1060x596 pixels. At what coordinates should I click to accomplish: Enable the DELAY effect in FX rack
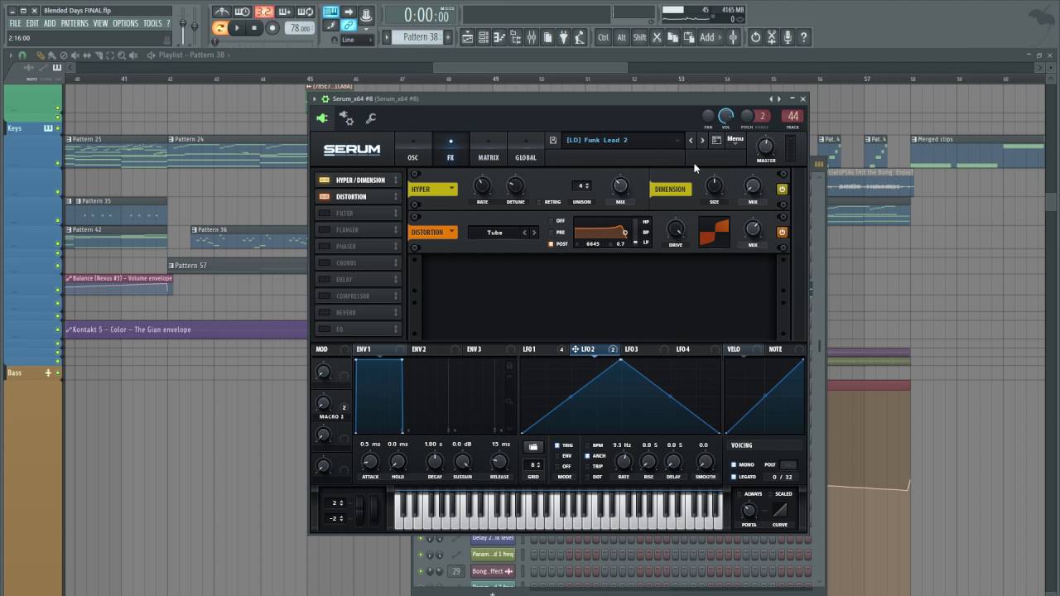coord(325,280)
